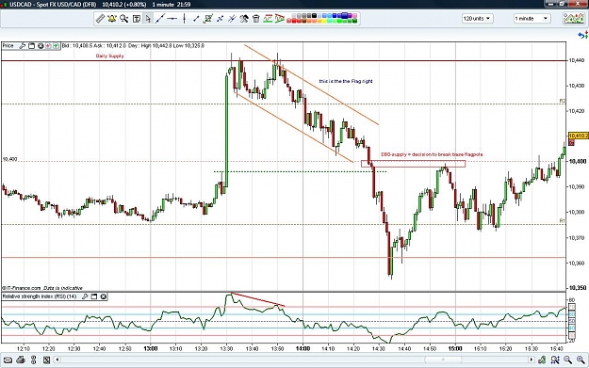589x368 pixels.
Task: Select the Fibonacci retracement tool
Action: (268, 19)
